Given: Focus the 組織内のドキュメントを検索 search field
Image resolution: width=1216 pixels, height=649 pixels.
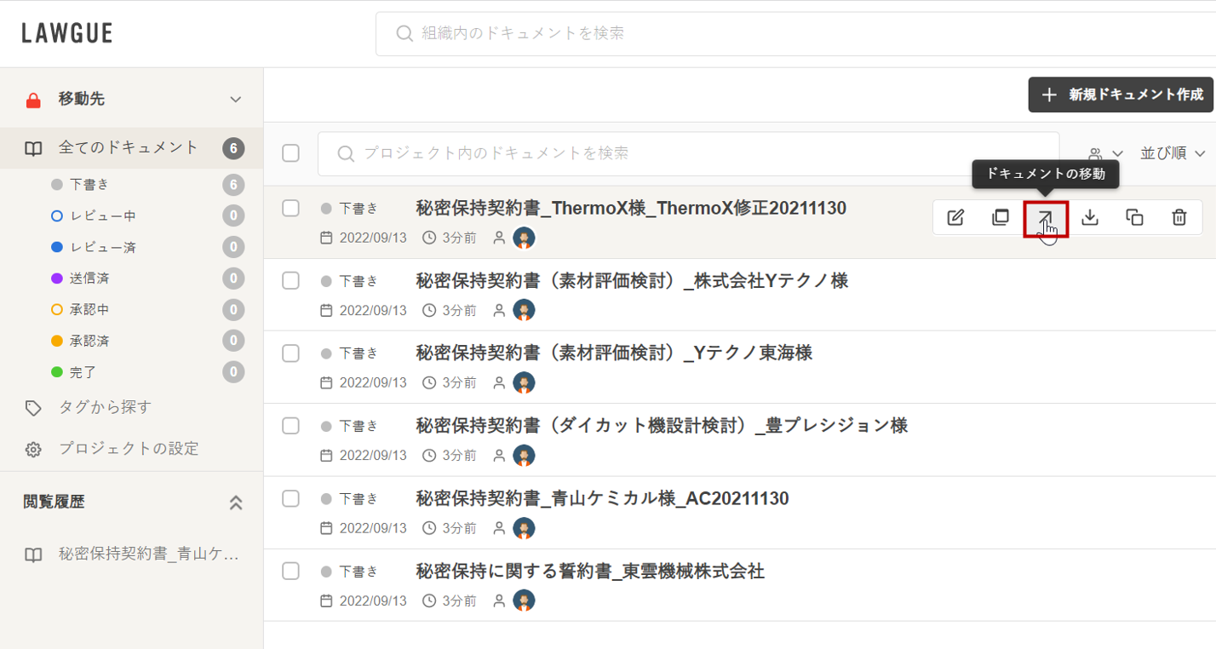Looking at the screenshot, I should [792, 33].
